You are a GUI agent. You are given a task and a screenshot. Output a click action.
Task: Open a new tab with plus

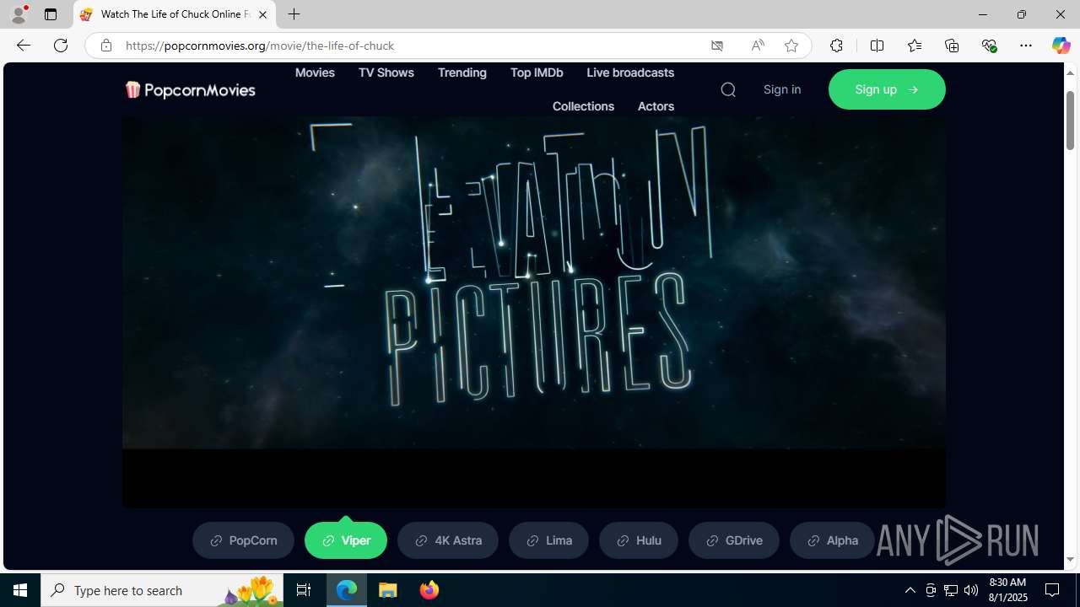[294, 14]
